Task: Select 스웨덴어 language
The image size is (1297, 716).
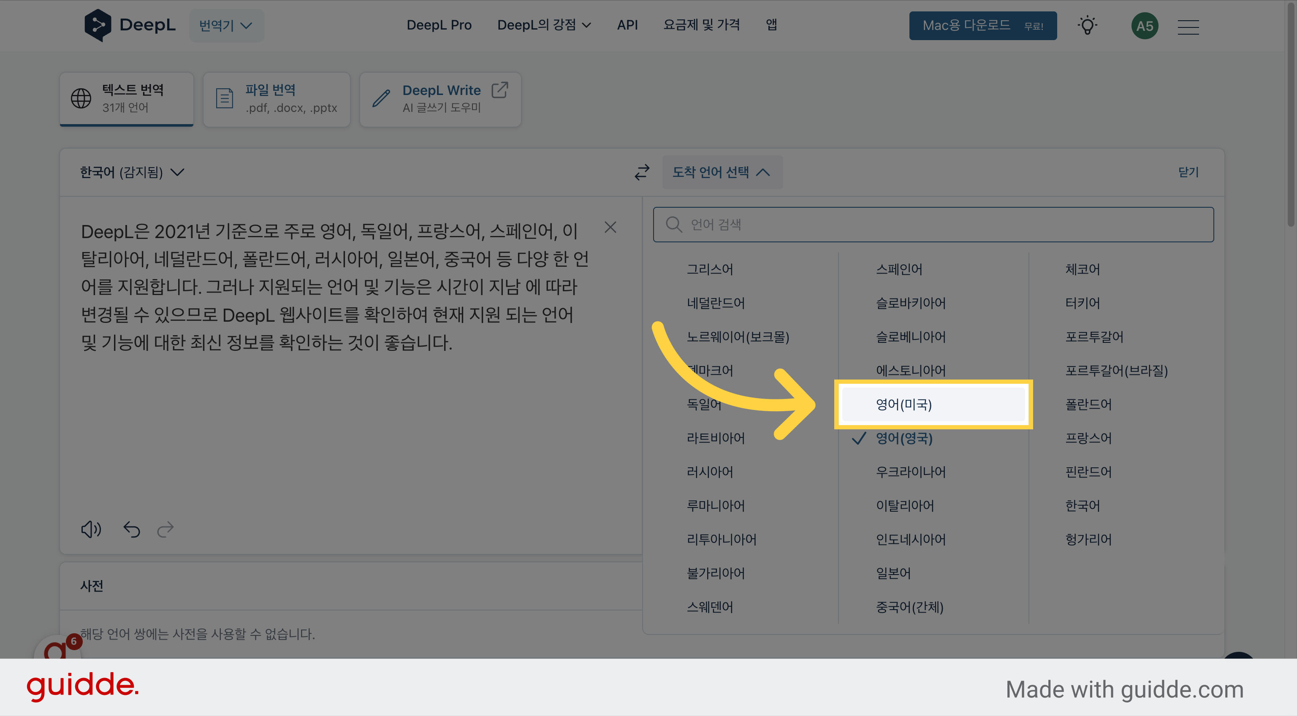Action: (710, 606)
